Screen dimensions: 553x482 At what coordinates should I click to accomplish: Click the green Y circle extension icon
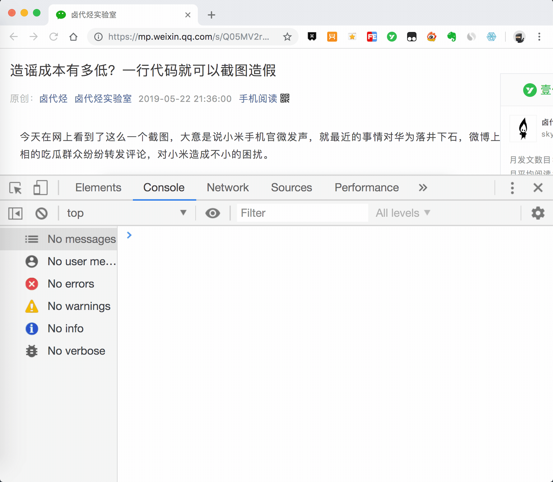[392, 37]
